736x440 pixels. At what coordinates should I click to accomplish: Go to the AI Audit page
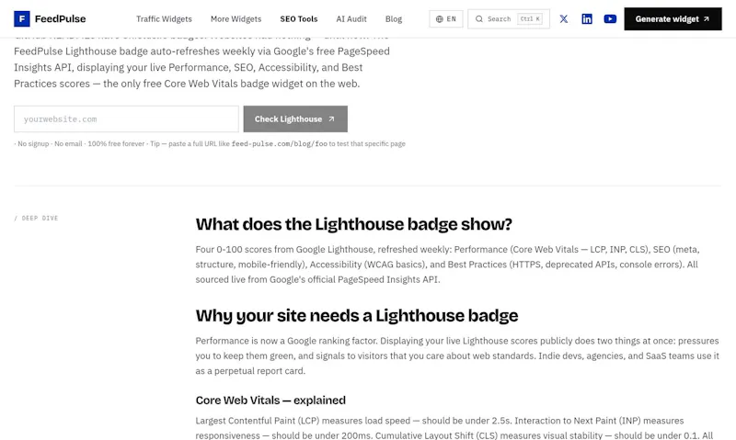click(x=351, y=18)
